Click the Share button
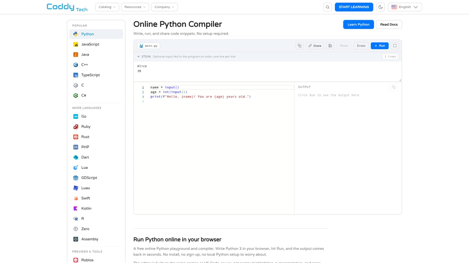The width and height of the screenshot is (469, 263). tap(315, 46)
